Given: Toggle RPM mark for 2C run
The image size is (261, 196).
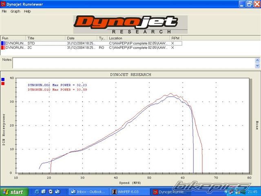Looking at the screenshot, I should 173,47.
